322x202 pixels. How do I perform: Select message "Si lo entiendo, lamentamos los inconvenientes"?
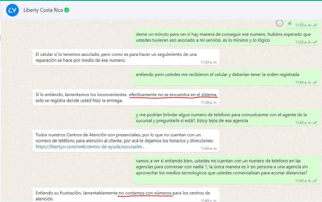coord(126,98)
